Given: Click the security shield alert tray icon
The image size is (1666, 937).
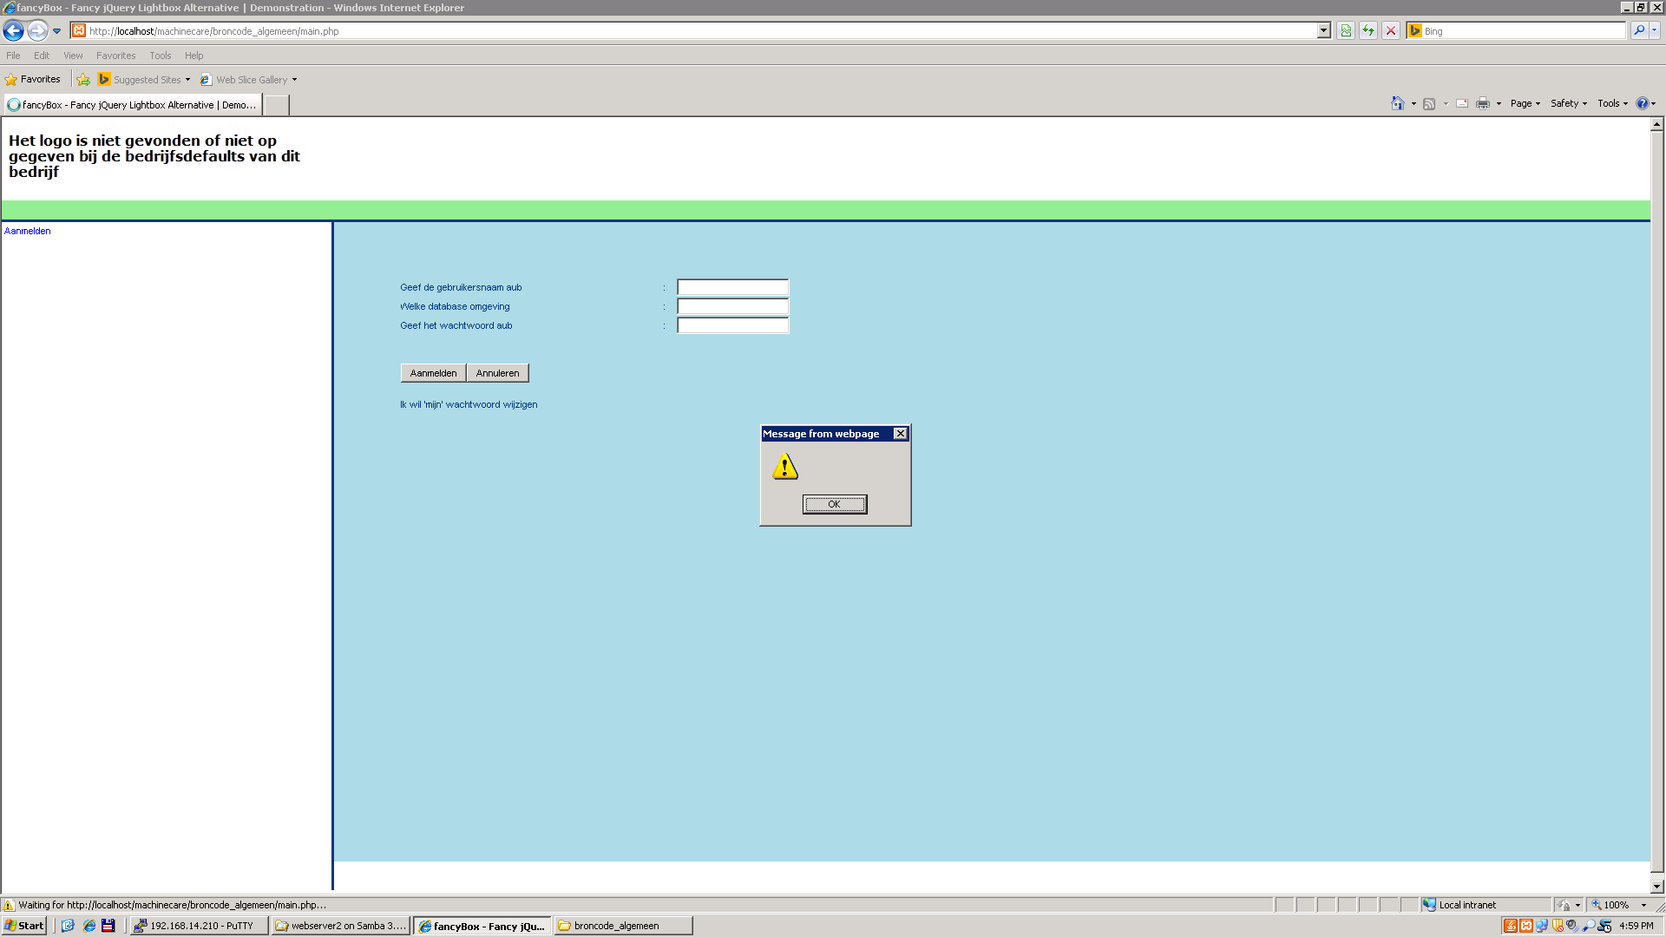Looking at the screenshot, I should (x=1558, y=926).
